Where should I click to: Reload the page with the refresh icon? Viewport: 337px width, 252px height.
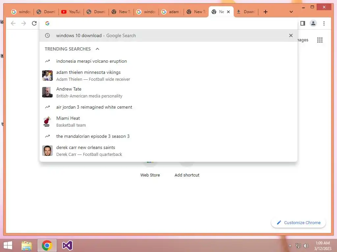click(x=34, y=23)
